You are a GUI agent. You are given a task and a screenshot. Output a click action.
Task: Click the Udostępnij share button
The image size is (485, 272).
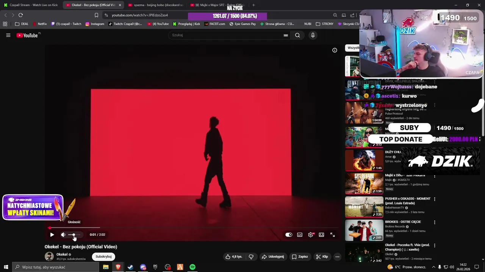click(x=273, y=257)
